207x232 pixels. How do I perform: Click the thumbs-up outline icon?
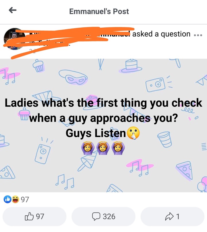[x=29, y=216]
